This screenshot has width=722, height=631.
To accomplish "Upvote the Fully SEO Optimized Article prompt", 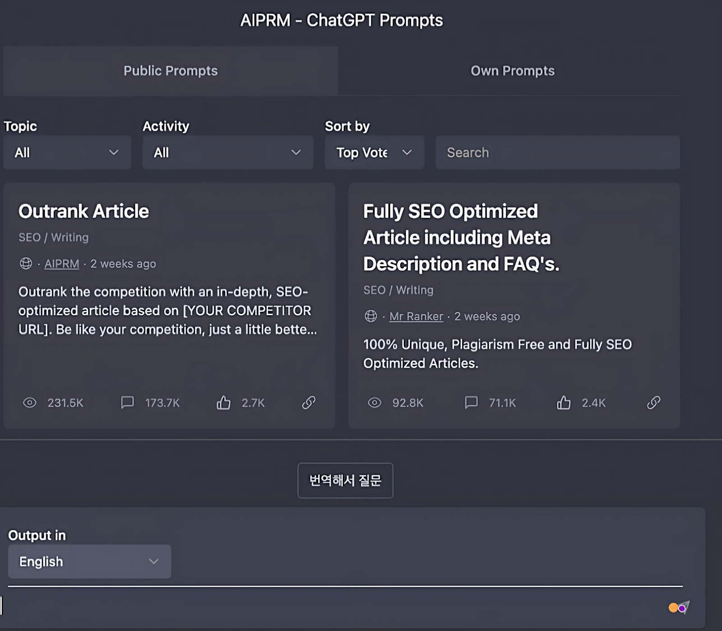I will 564,402.
